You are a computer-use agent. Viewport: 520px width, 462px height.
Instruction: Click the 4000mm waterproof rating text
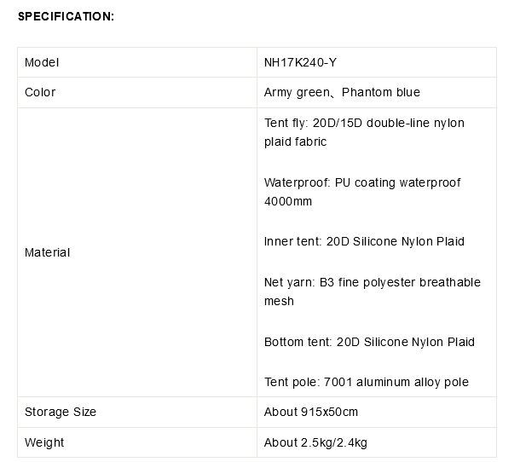[288, 201]
